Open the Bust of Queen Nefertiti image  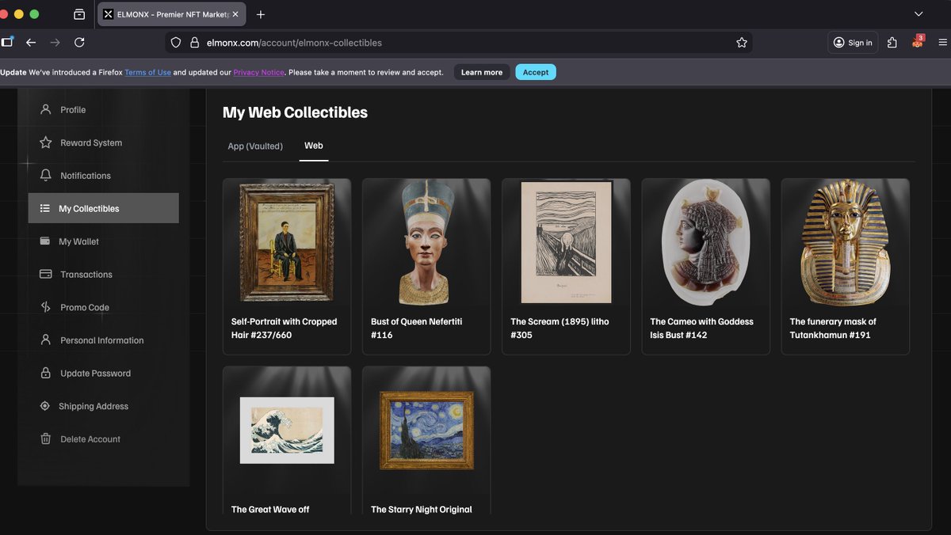(x=426, y=242)
